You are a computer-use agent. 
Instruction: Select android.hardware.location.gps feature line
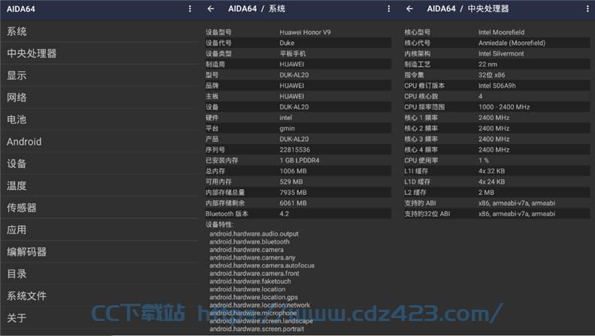pos(253,297)
